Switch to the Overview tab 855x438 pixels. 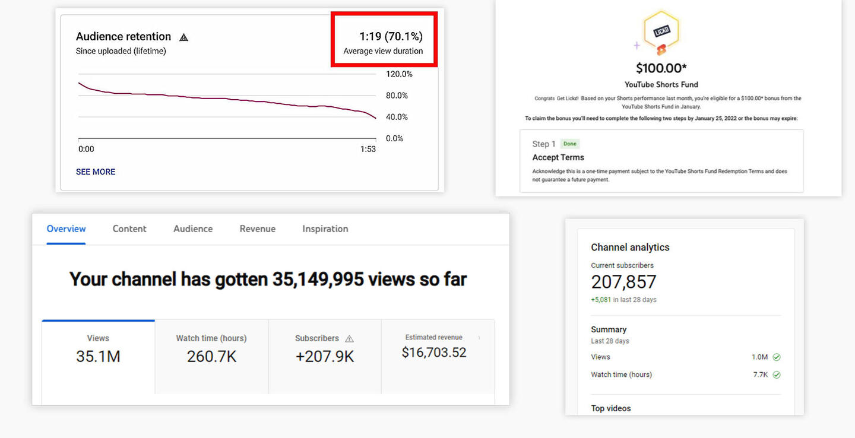coord(66,228)
